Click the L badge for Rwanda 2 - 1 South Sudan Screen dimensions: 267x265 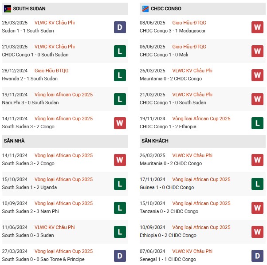pyautogui.click(x=120, y=75)
